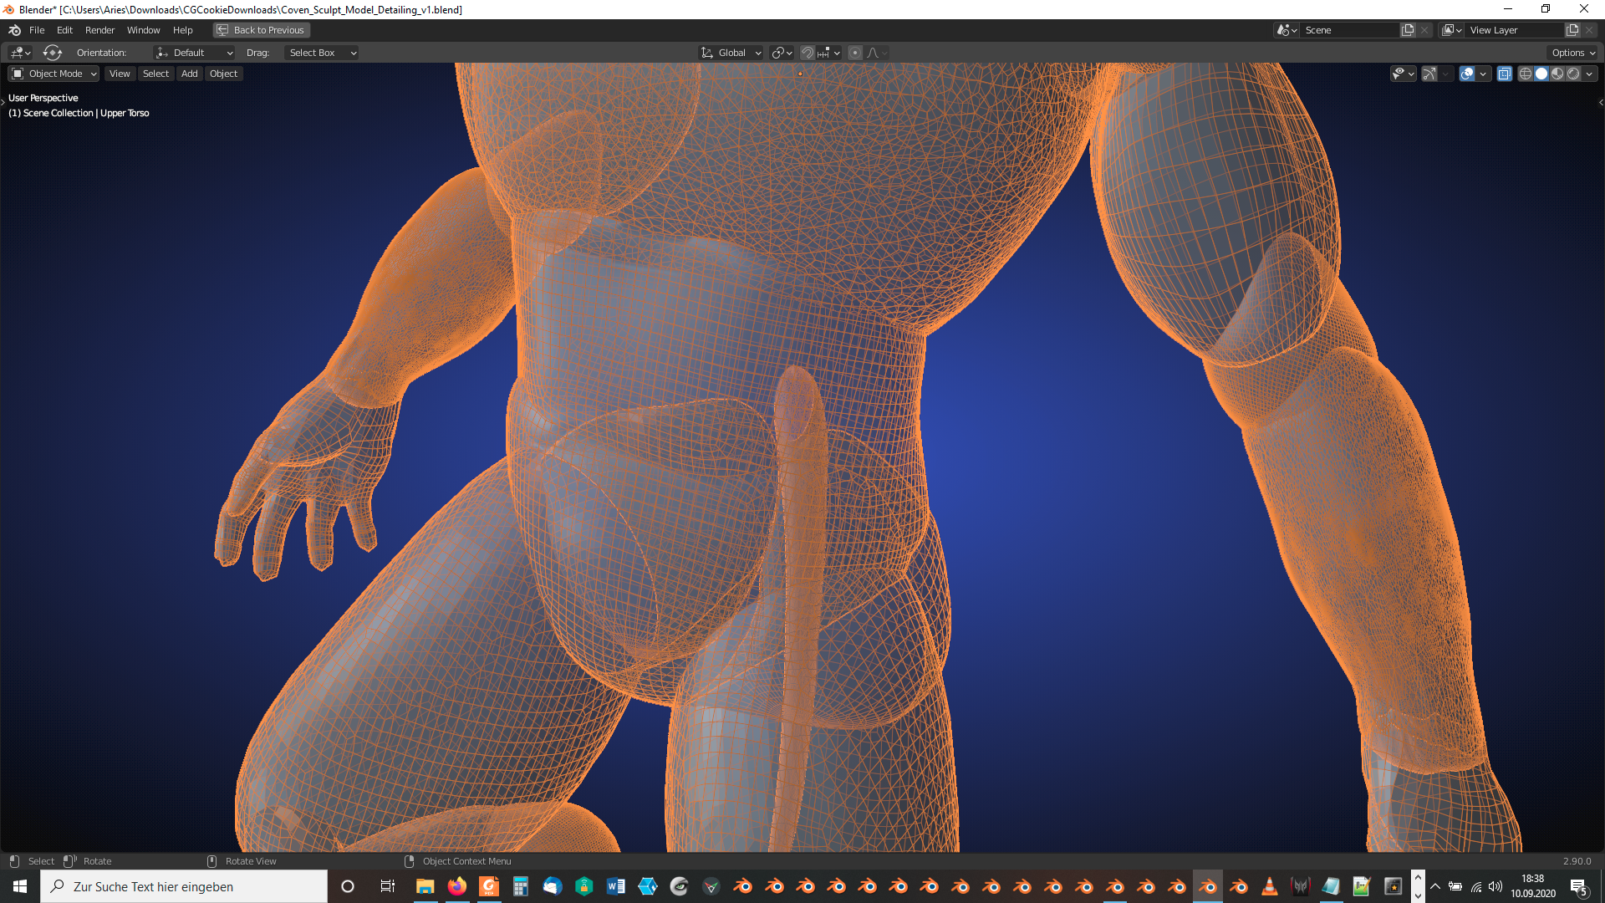Open the Render menu
The height and width of the screenshot is (903, 1605).
(99, 30)
